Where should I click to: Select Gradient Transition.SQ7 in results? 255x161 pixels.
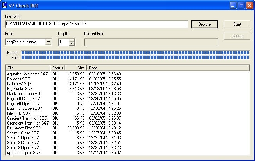tap(27, 118)
